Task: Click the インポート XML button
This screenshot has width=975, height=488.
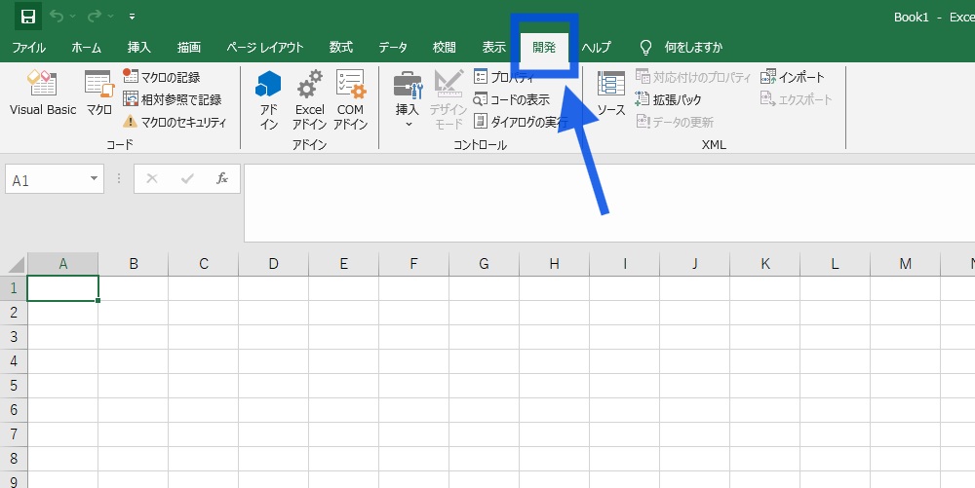Action: tap(793, 77)
